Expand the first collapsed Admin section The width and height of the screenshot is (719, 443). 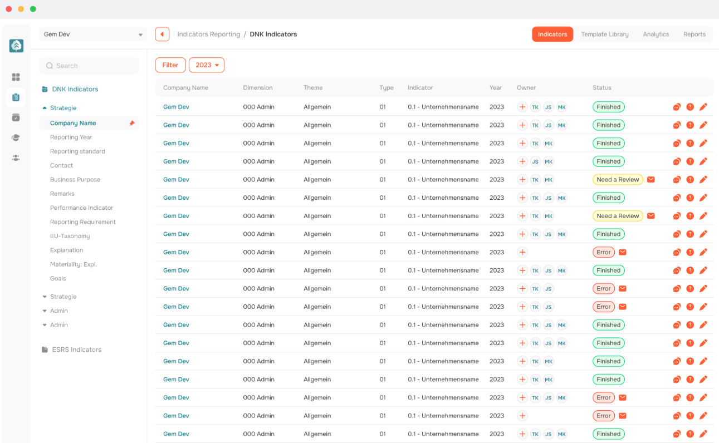pyautogui.click(x=45, y=311)
